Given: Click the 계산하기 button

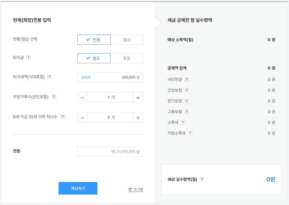Looking at the screenshot, I should tap(78, 188).
